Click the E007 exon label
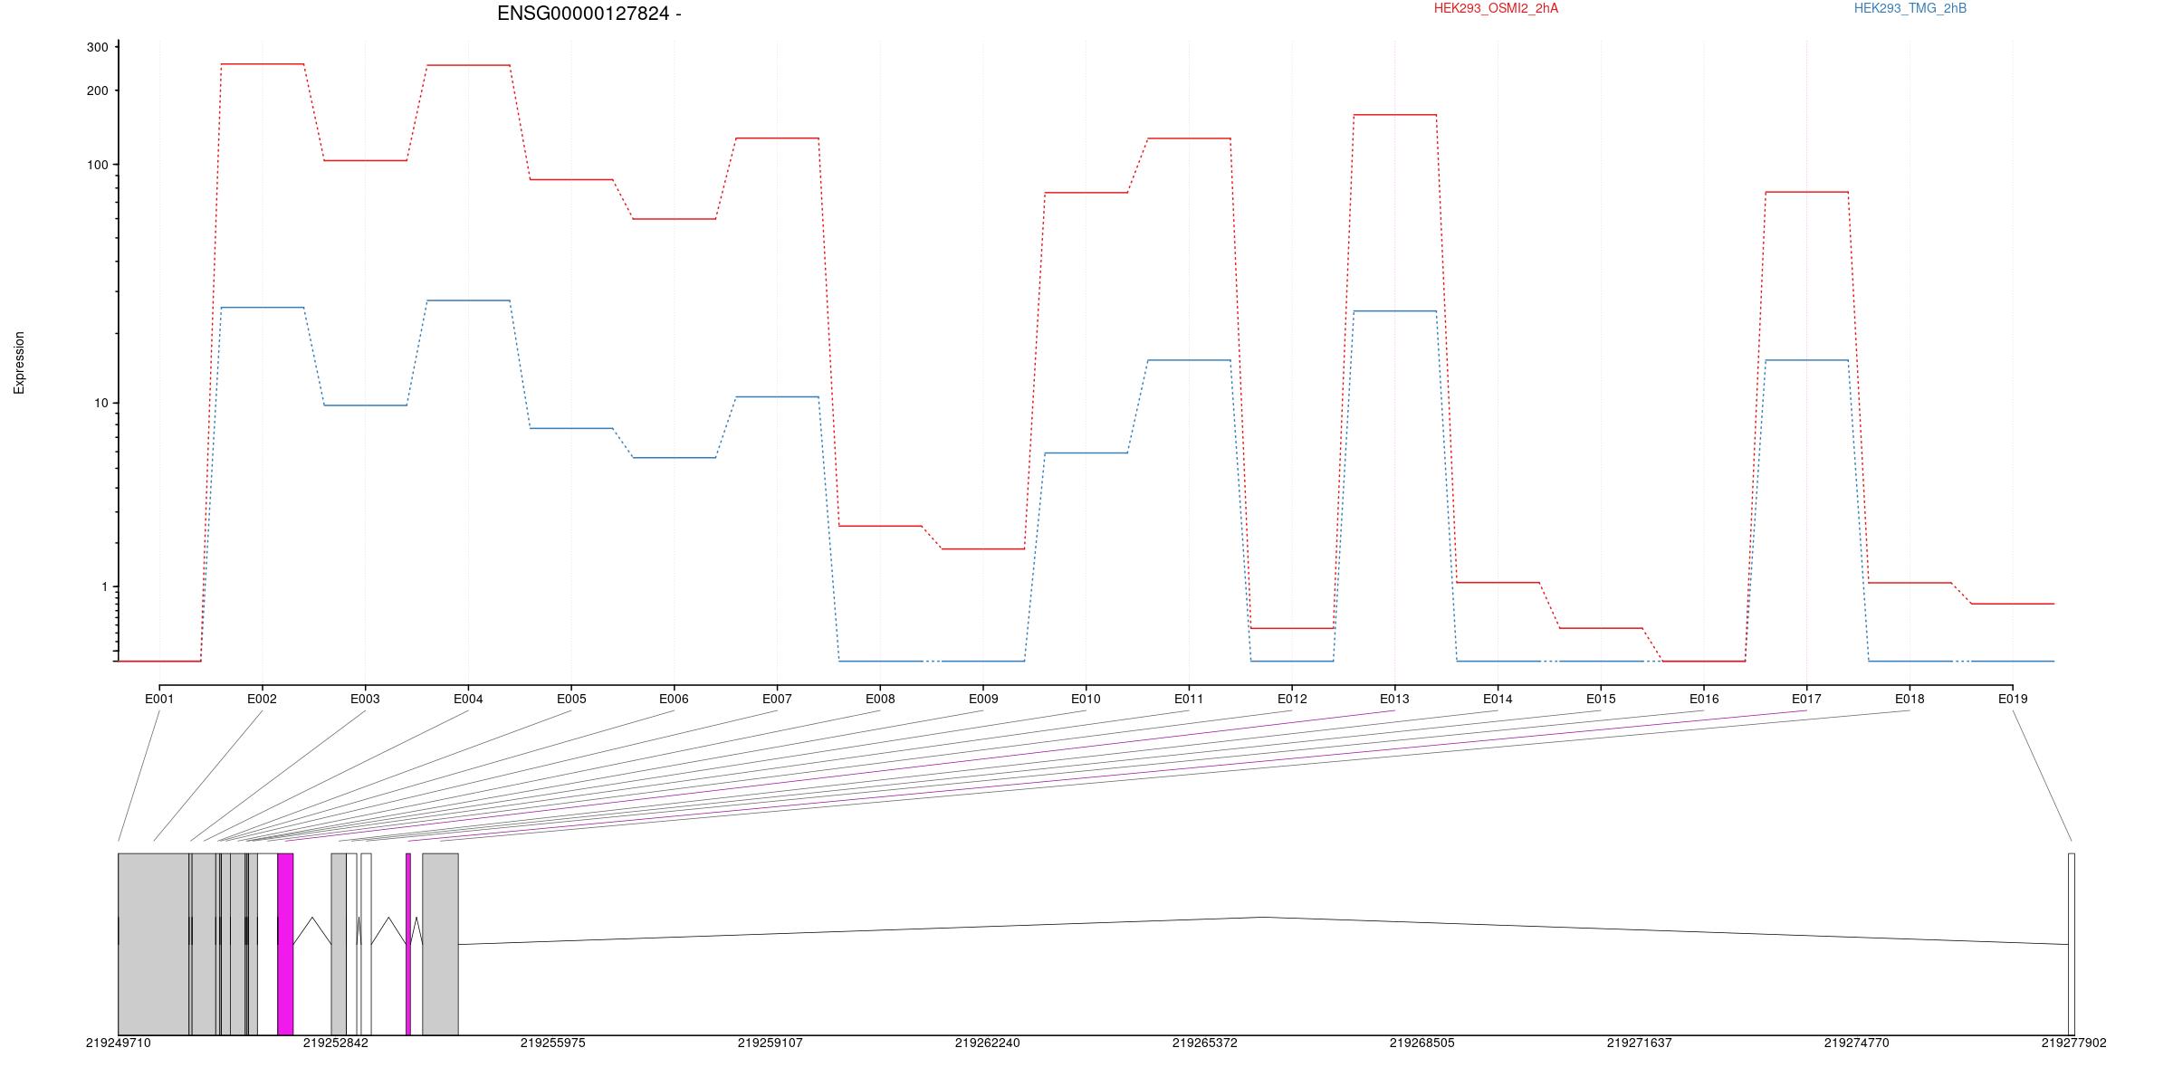2173x1086 pixels. 777,699
